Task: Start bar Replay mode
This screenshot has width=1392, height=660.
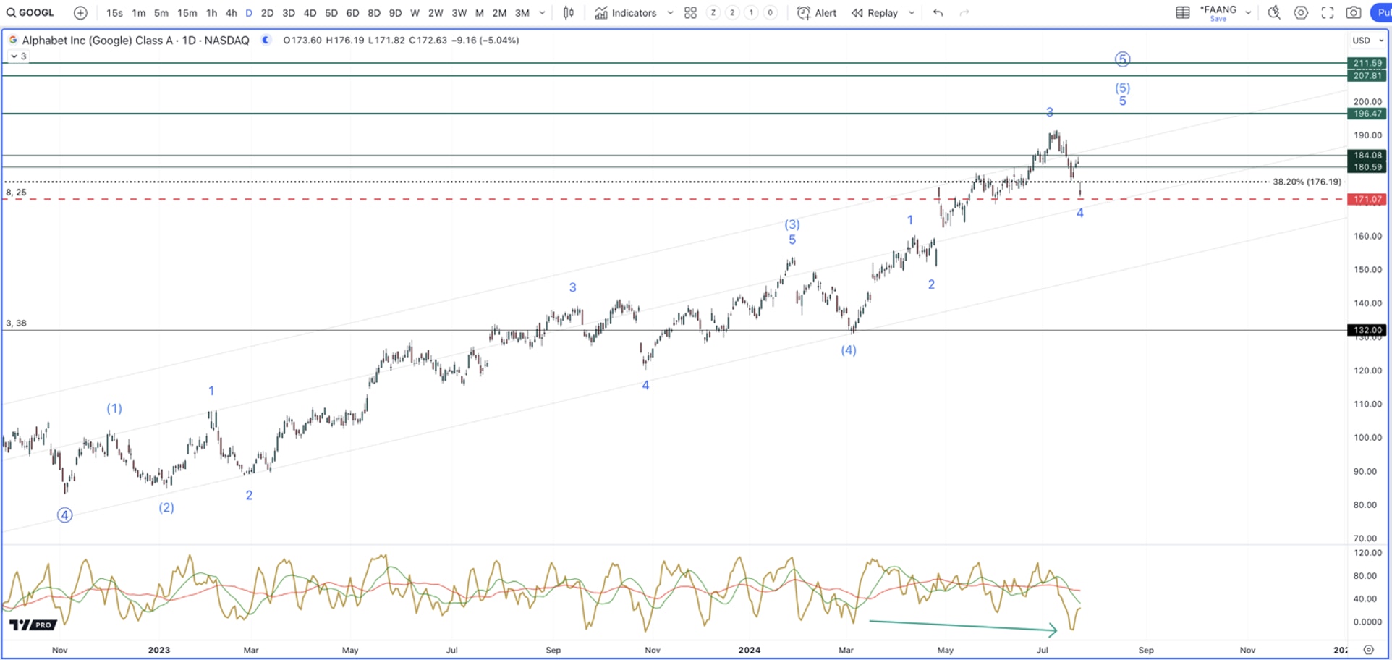Action: click(874, 12)
